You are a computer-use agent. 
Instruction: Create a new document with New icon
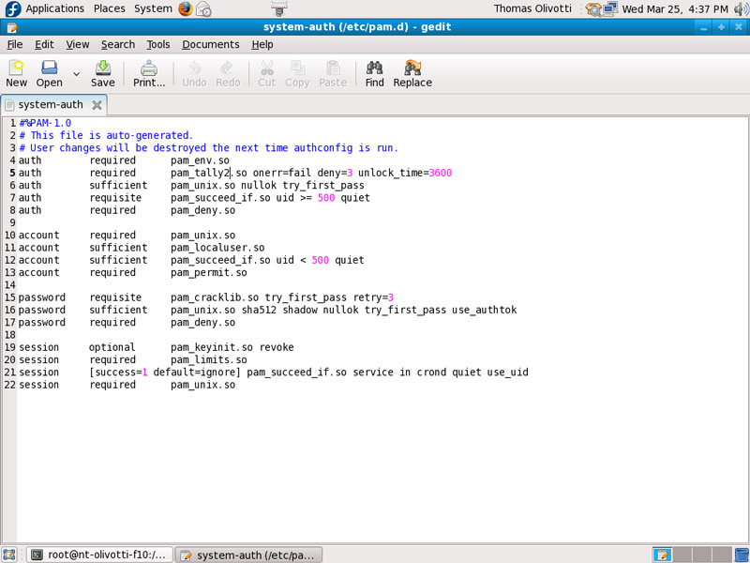coord(16,74)
